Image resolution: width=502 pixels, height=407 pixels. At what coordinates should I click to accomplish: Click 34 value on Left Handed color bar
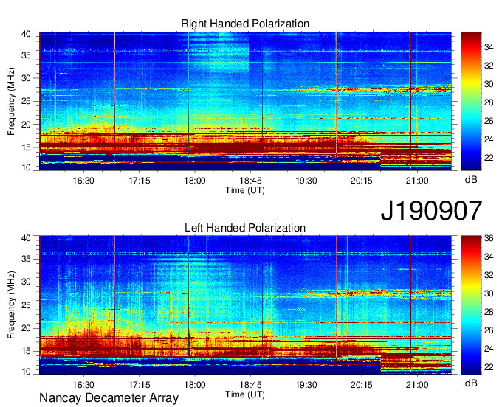coord(489,257)
